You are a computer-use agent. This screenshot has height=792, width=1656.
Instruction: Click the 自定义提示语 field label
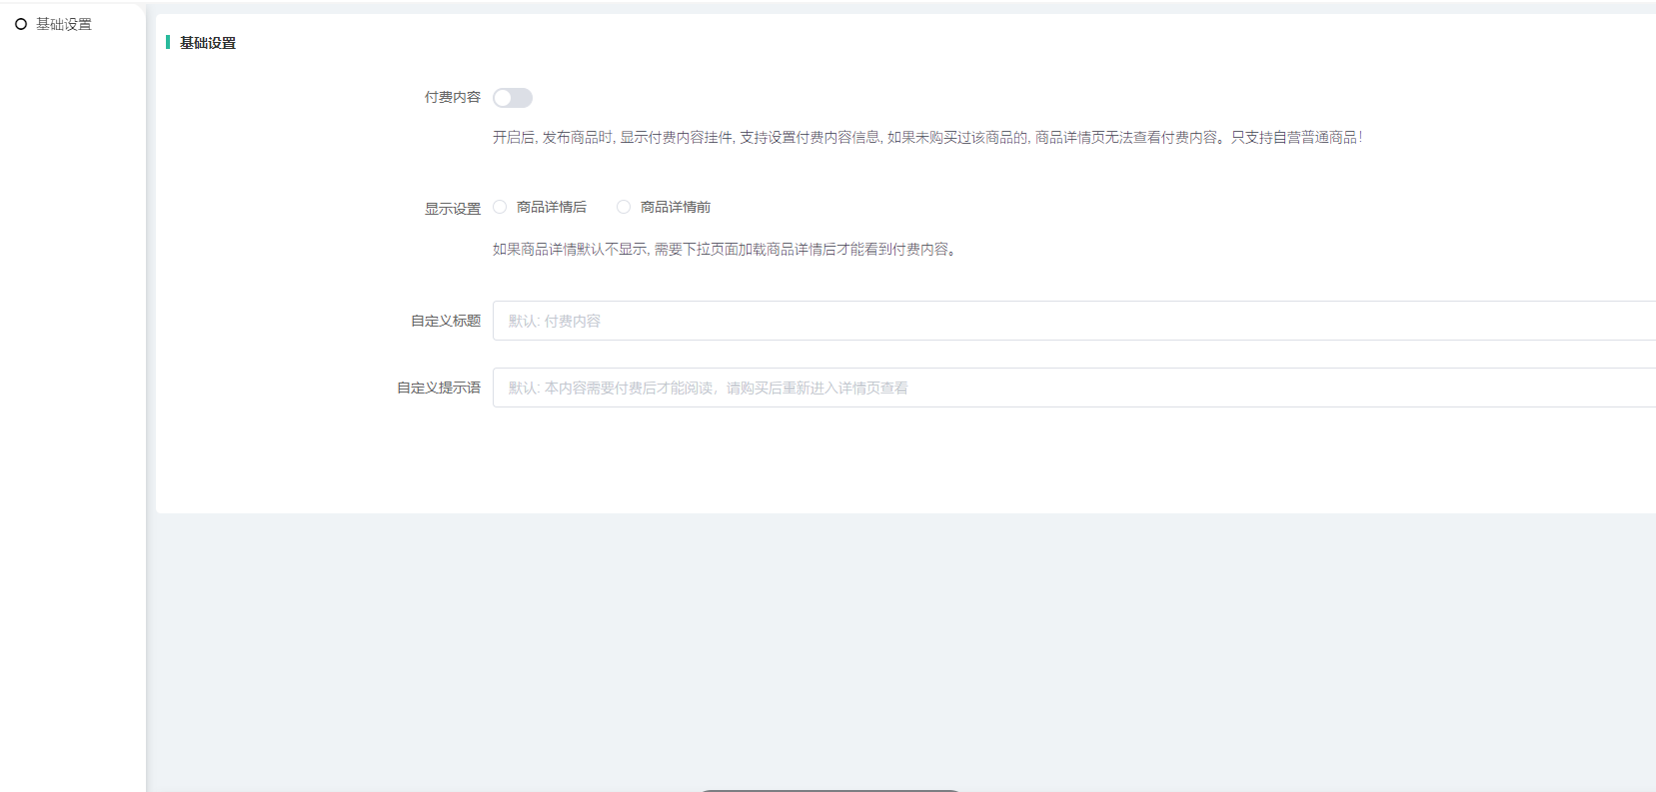[x=439, y=388]
